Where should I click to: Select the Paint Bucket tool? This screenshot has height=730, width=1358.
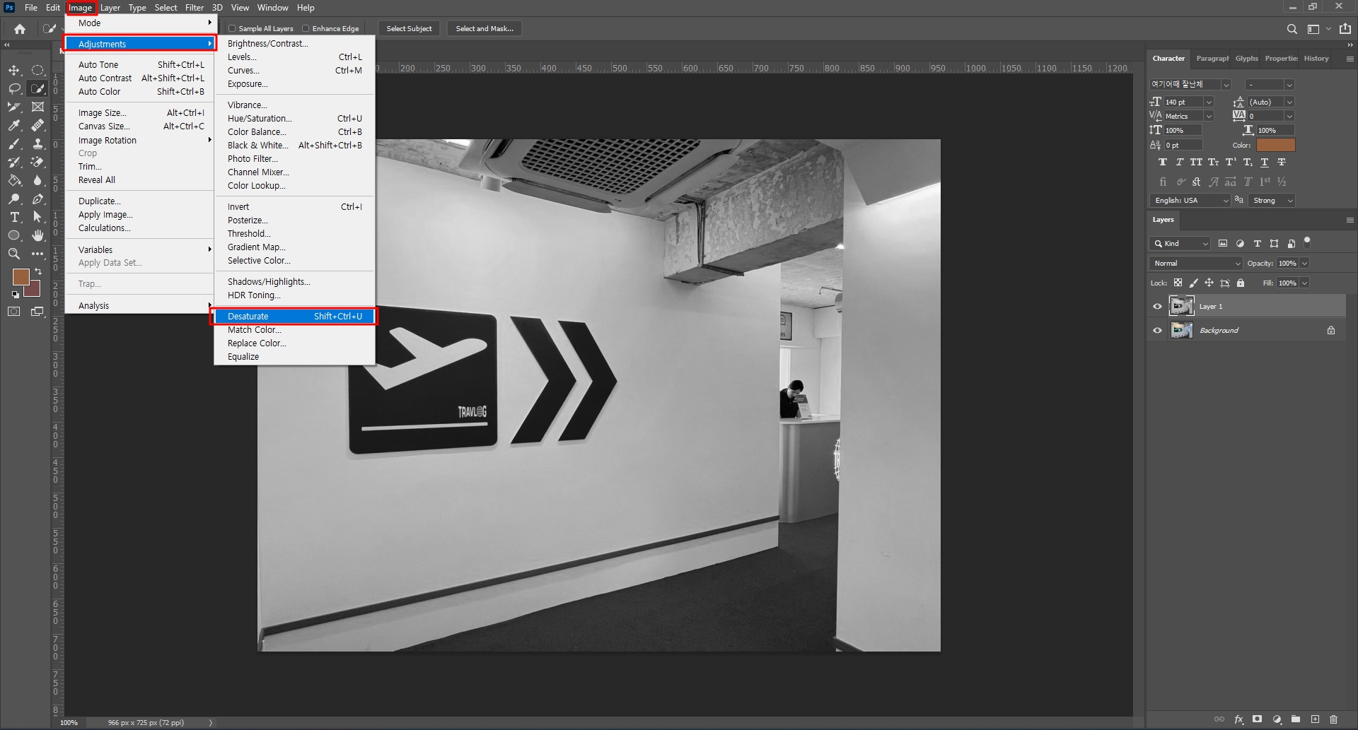(14, 180)
